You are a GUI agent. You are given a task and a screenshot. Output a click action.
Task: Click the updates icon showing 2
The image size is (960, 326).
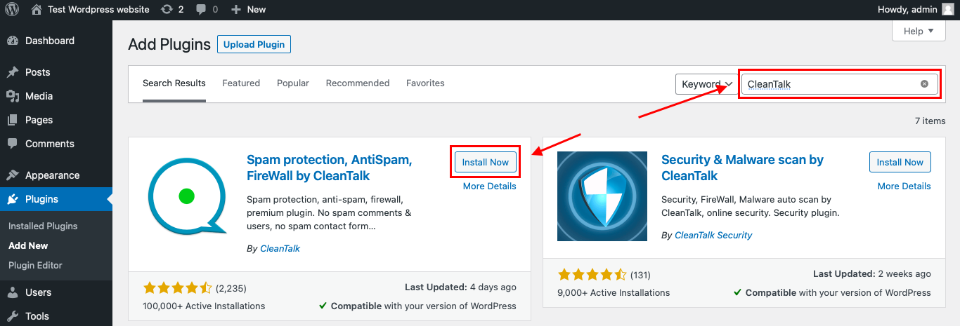click(x=166, y=9)
